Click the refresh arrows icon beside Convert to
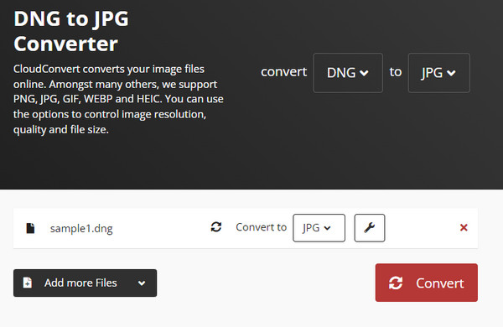The image size is (503, 327). (216, 227)
